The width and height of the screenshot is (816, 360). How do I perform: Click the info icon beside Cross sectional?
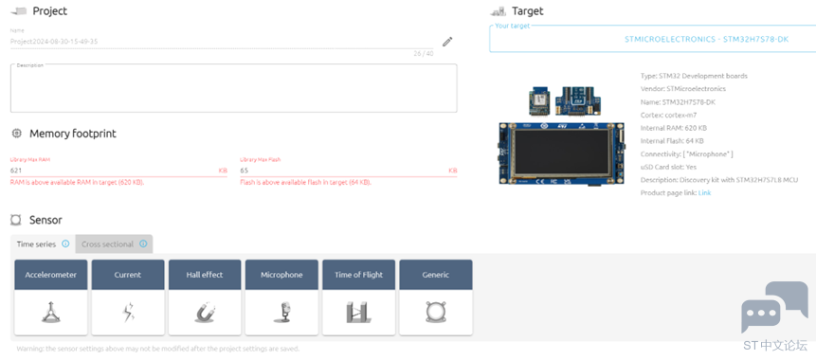pos(143,243)
